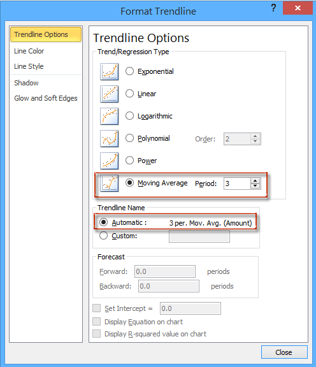The image size is (316, 367).
Task: Click the Power trendline chart icon
Action: pos(110,161)
